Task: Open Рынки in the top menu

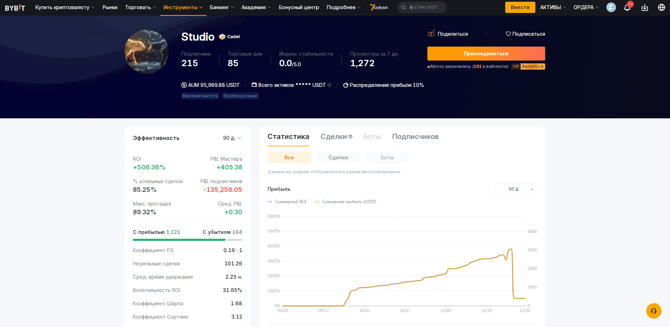Action: (x=110, y=7)
